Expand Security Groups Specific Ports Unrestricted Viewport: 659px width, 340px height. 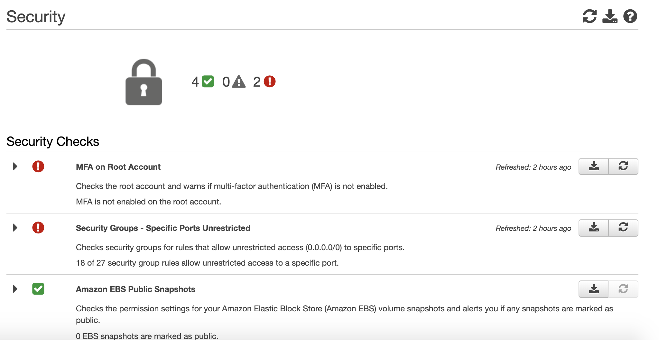click(x=15, y=228)
